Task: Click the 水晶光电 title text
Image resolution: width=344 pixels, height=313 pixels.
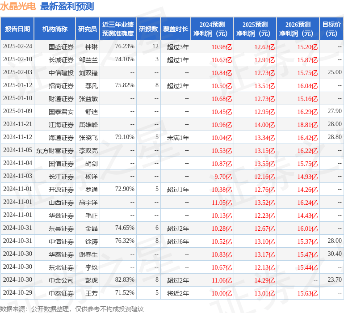Action: 18,6
